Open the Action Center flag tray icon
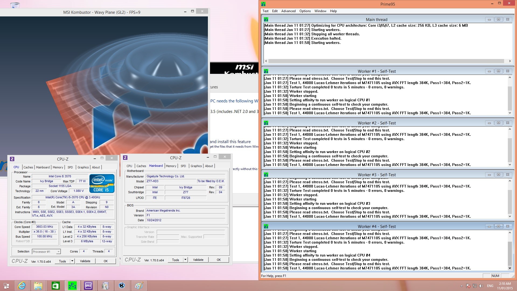This screenshot has width=517, height=291. pos(468,286)
